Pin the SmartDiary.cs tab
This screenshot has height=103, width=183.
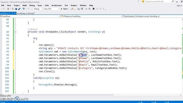point(13,13)
